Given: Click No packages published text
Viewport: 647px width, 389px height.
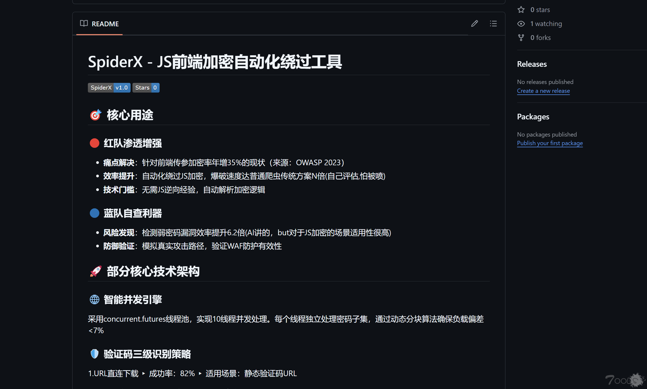Looking at the screenshot, I should click(547, 134).
